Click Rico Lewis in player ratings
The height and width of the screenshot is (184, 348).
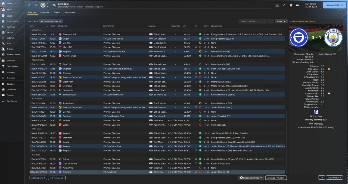pyautogui.click(x=313, y=69)
